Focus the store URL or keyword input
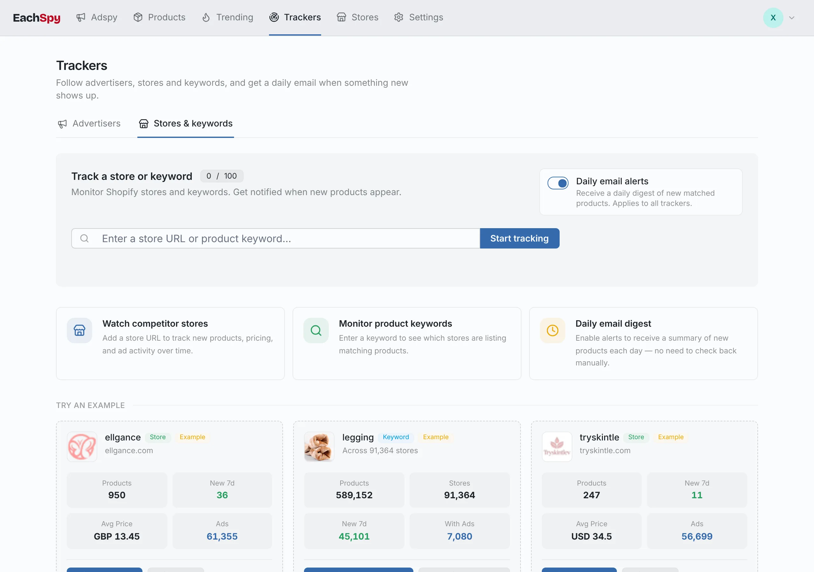This screenshot has height=572, width=814. pos(275,239)
